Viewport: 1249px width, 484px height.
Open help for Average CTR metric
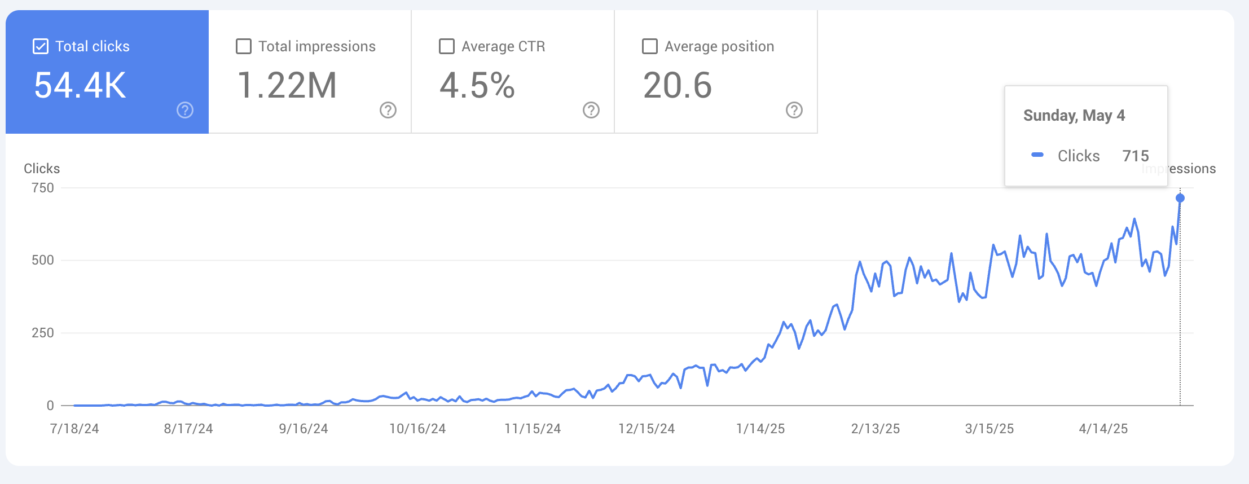click(x=590, y=111)
